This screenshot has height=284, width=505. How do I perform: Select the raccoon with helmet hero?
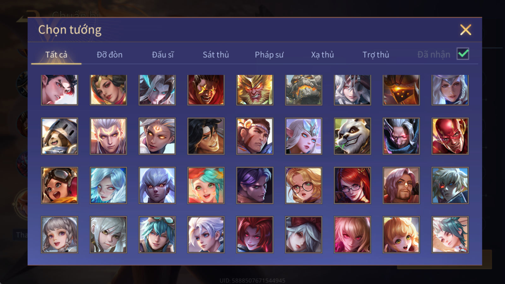[59, 136]
